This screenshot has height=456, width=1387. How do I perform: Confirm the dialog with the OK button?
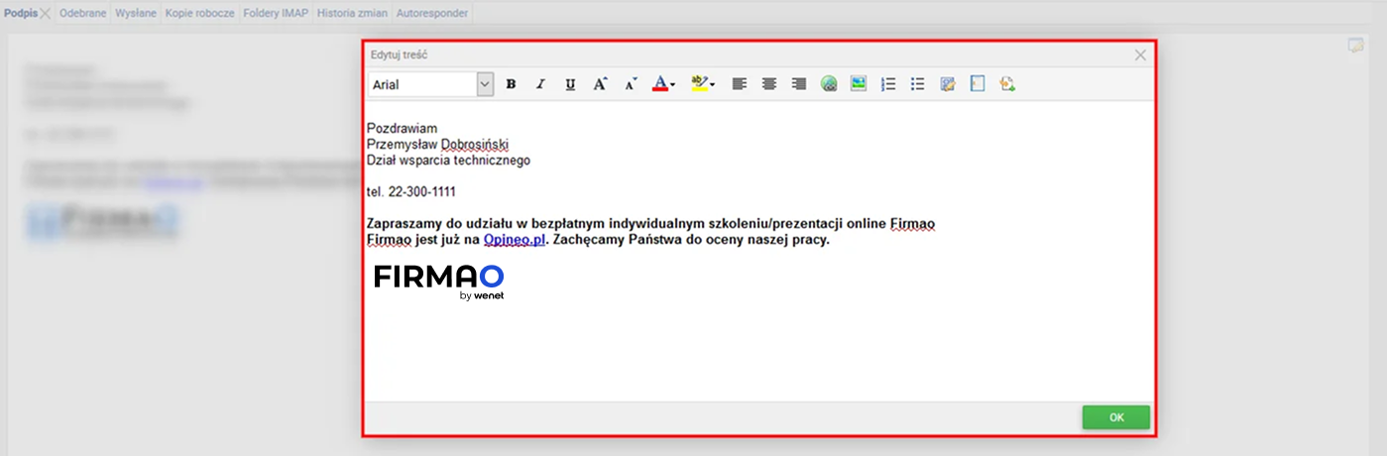(x=1116, y=417)
